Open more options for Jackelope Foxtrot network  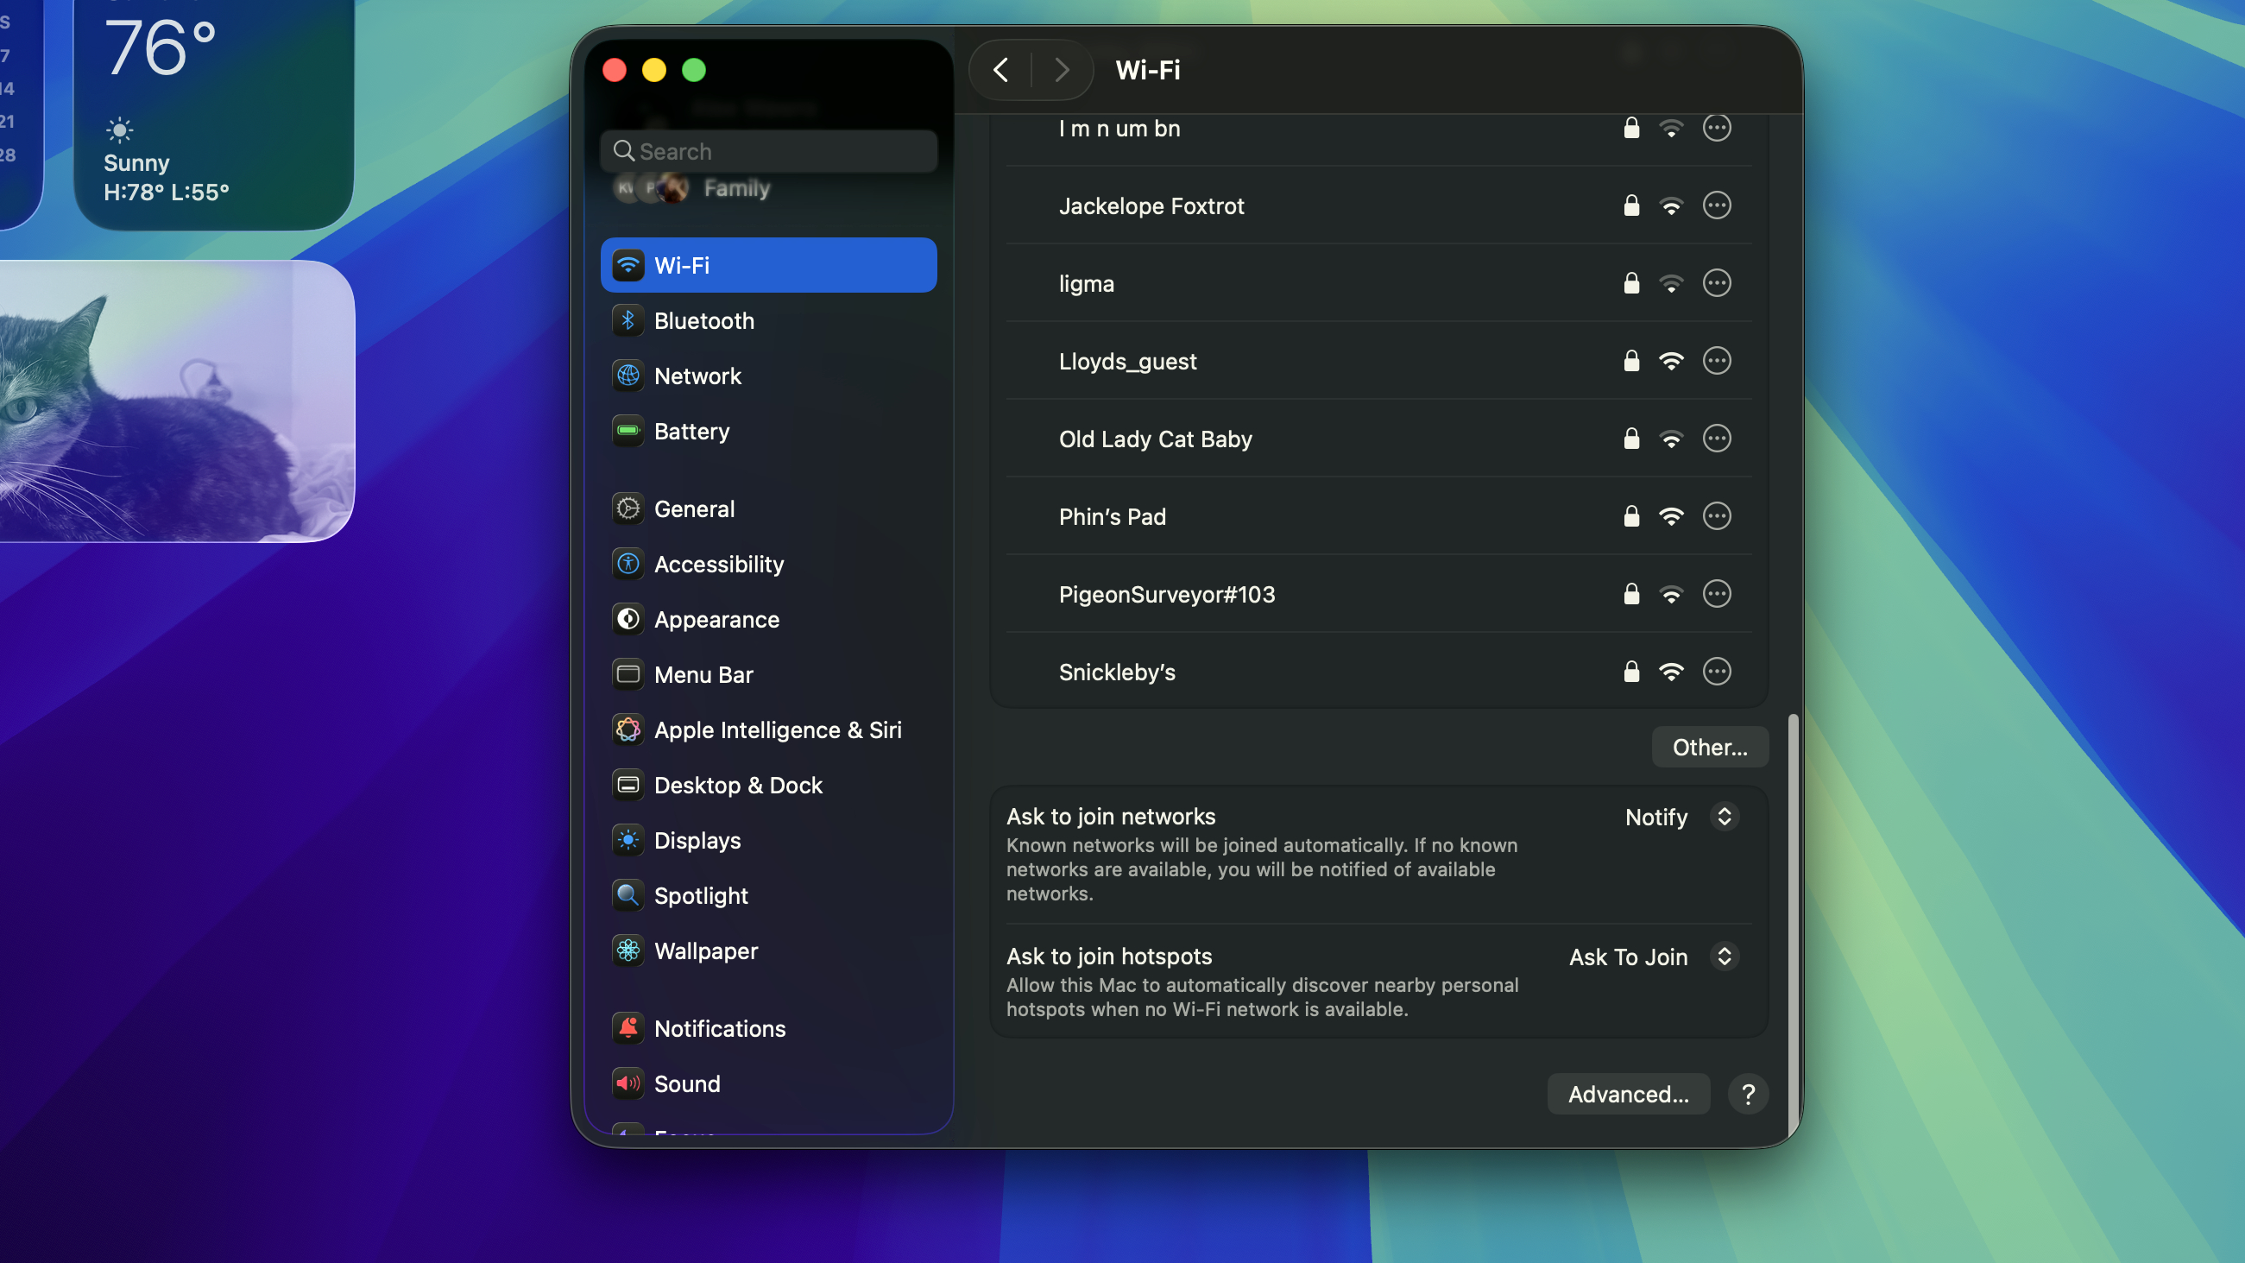(1716, 205)
